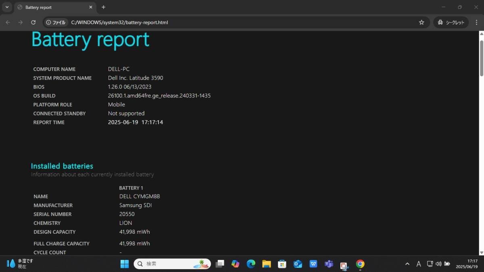The image size is (484, 272).
Task: Open Microsoft Teams from the taskbar
Action: [x=329, y=264]
